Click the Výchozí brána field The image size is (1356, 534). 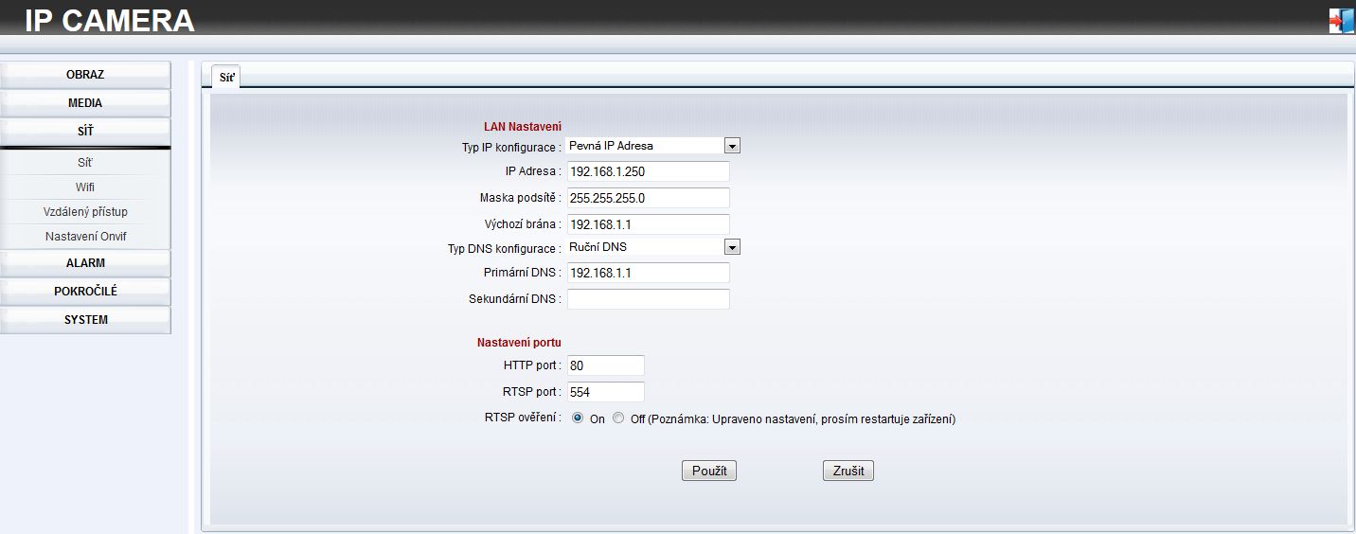[x=648, y=224]
